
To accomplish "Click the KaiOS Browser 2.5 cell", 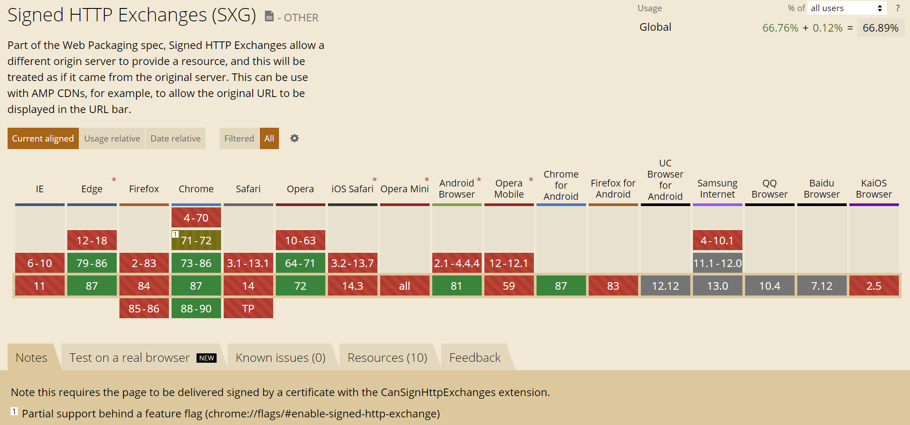I will 873,285.
